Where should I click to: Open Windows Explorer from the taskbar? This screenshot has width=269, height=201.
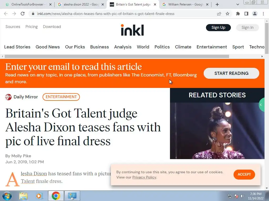click(23, 196)
